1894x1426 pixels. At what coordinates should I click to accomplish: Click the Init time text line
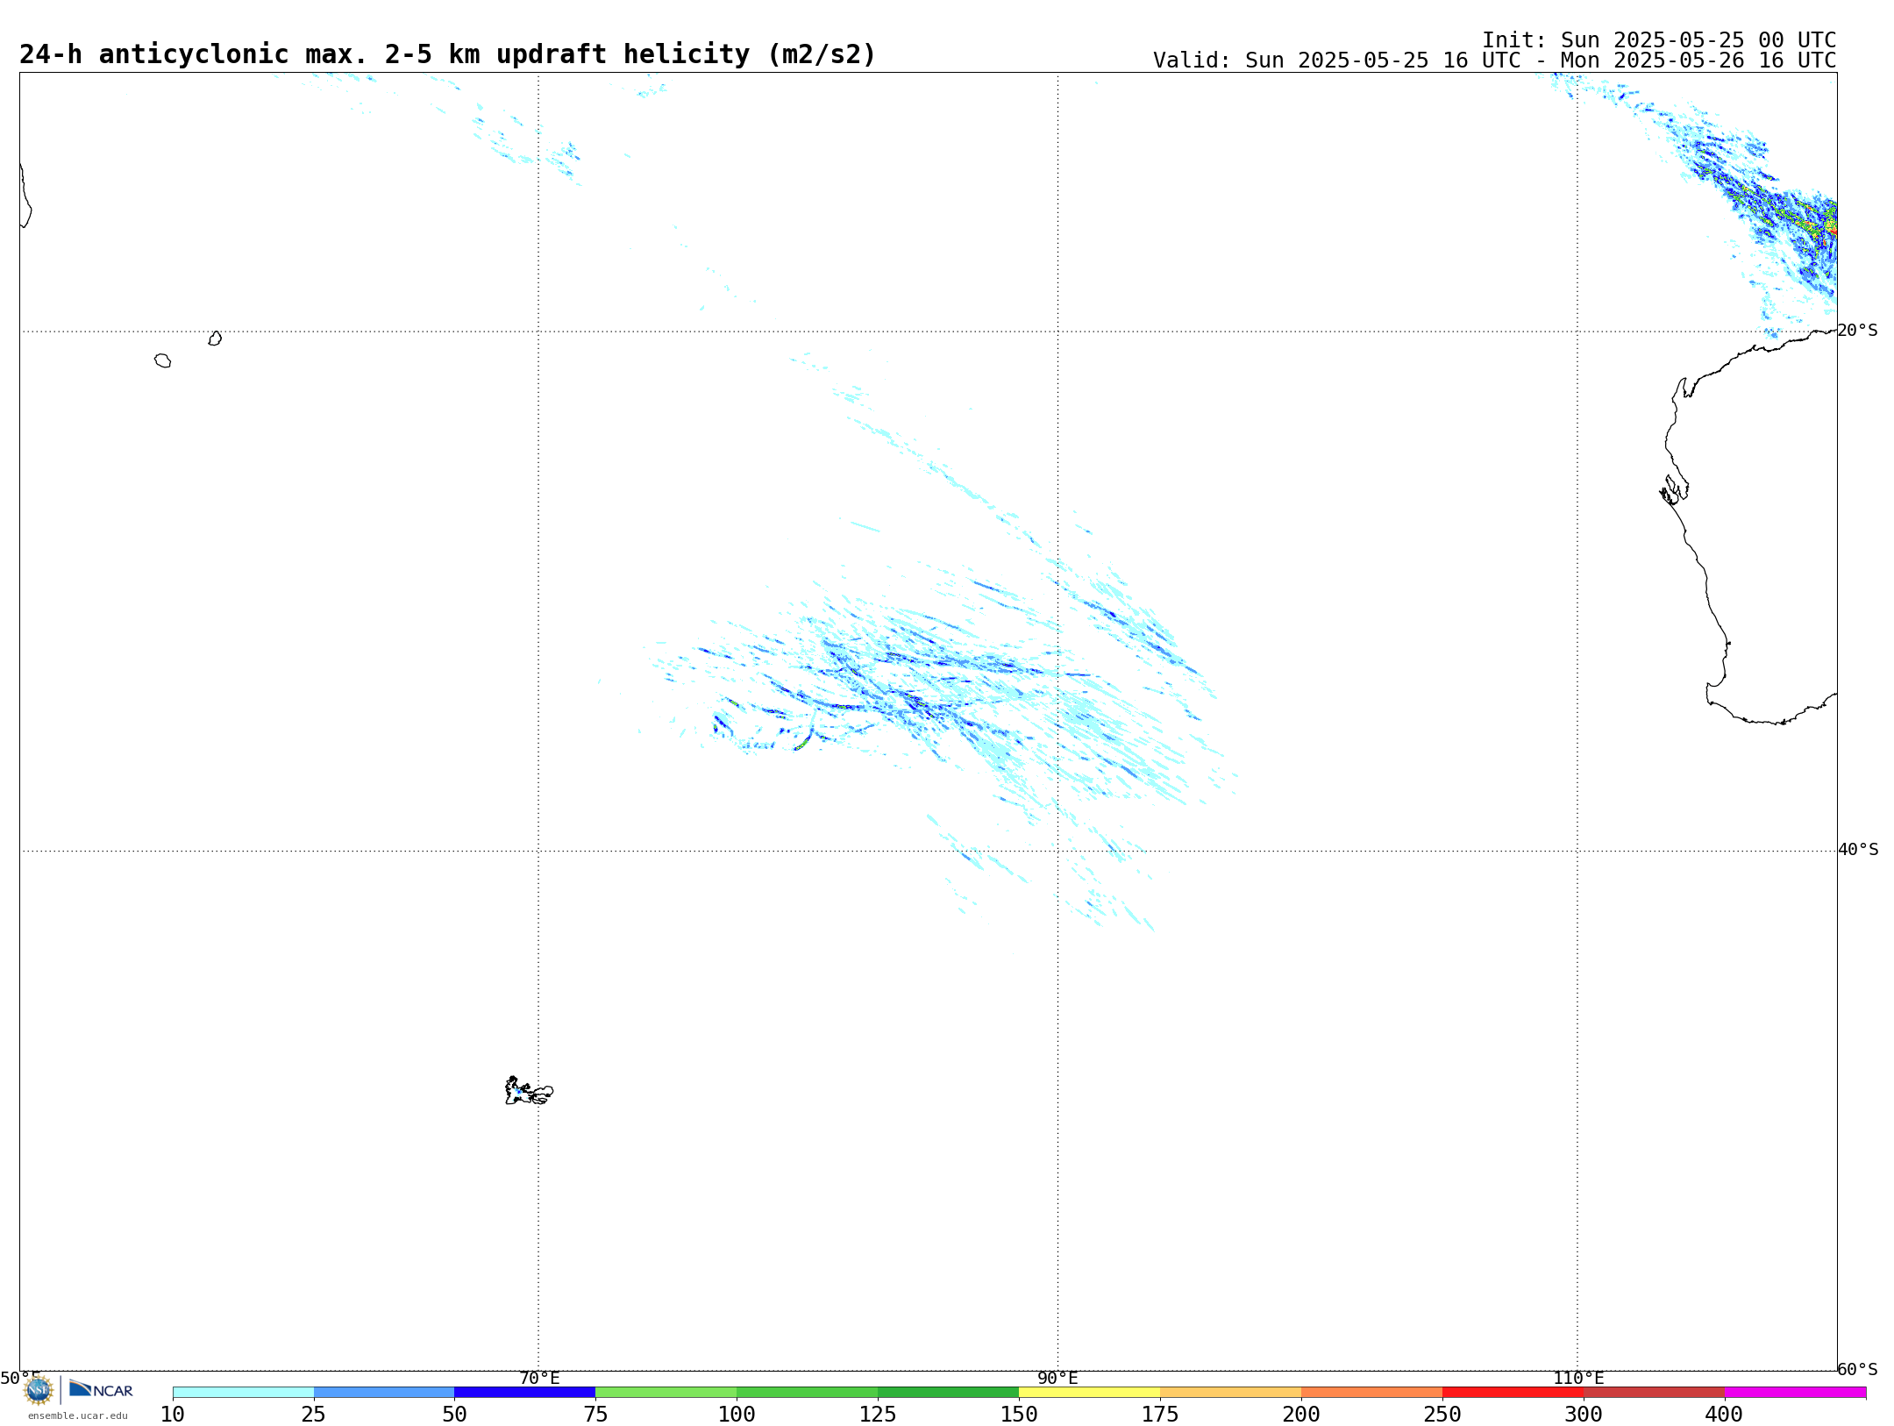tap(1659, 40)
